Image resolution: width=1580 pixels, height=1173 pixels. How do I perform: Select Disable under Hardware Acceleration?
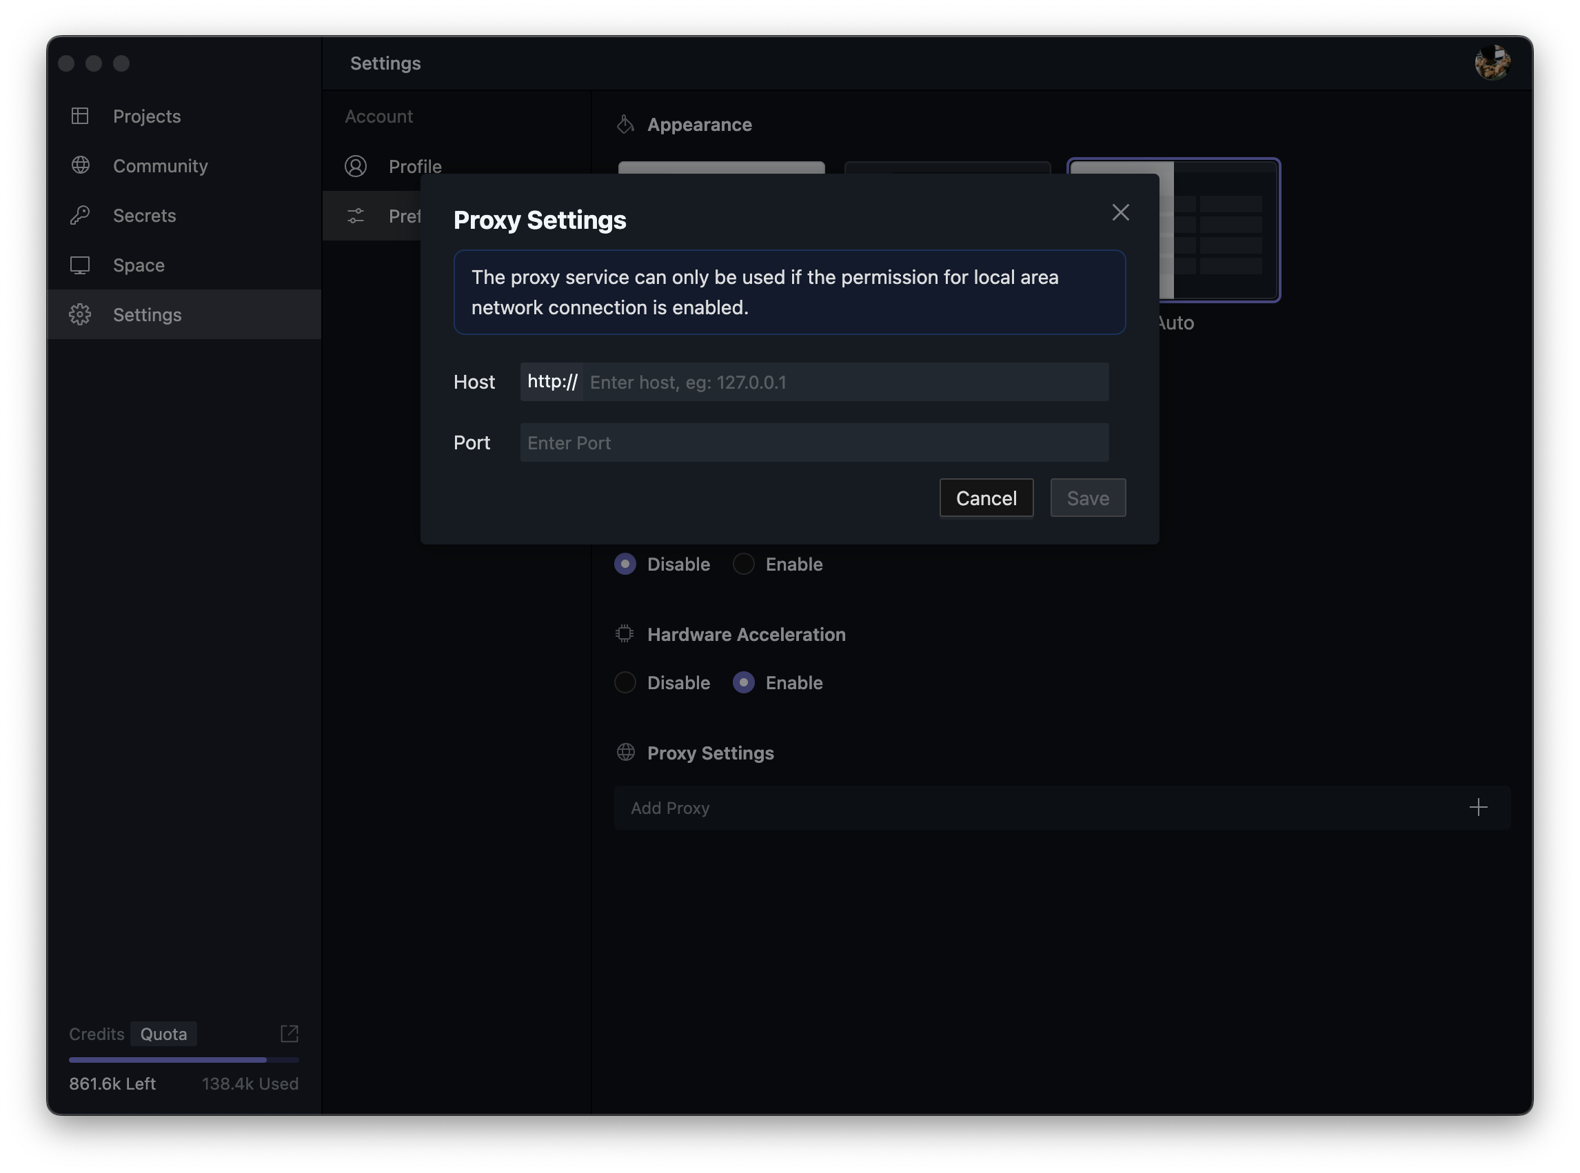625,682
